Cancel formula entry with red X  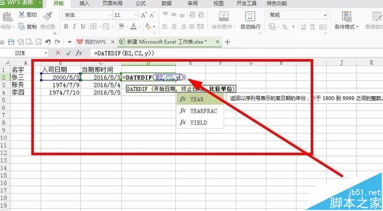point(58,53)
